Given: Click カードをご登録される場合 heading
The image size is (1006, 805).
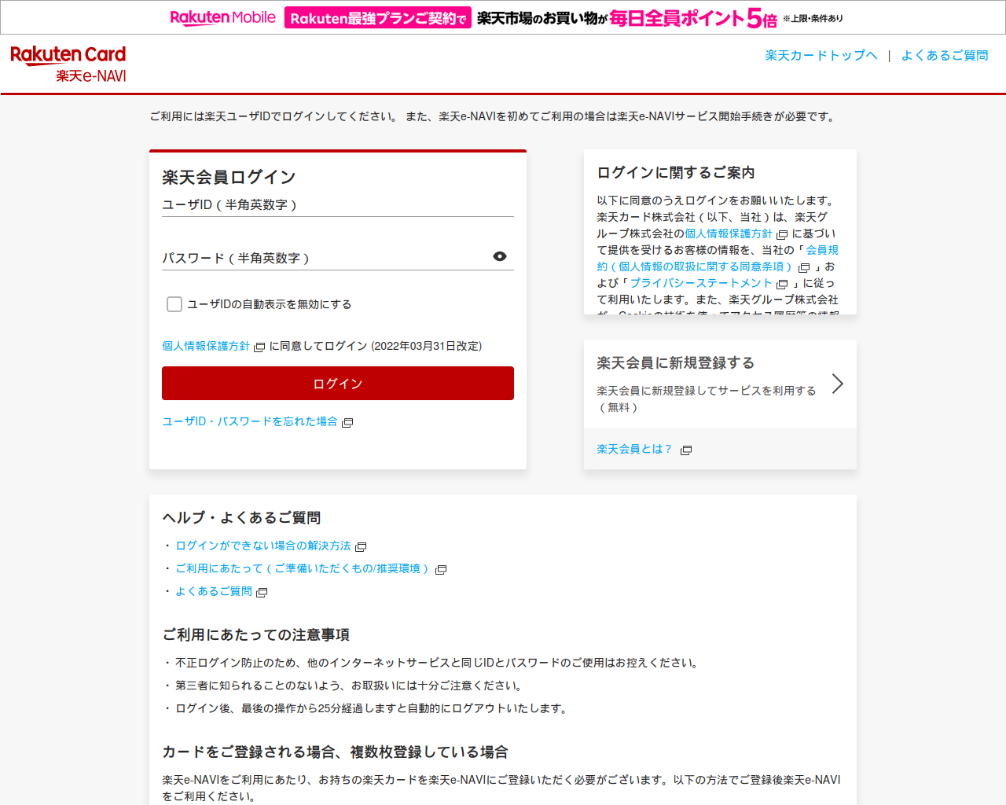Looking at the screenshot, I should (x=335, y=752).
